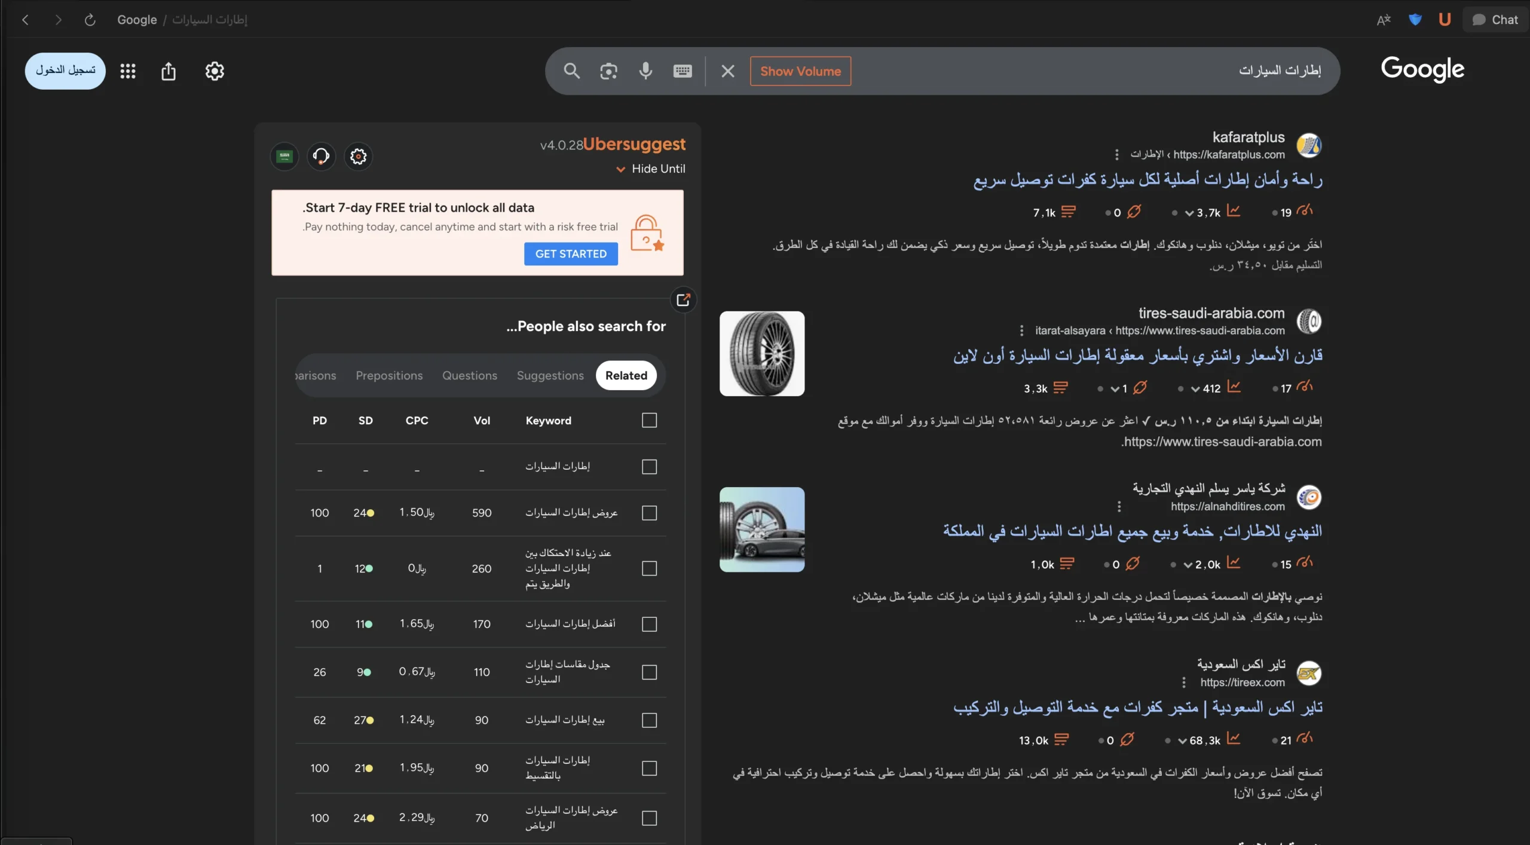Open the on-screen keyboard icon

coord(682,71)
